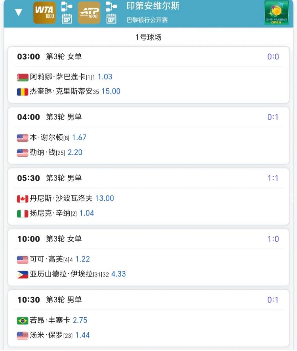Collapse the Indian Wells tournament section arrow
This screenshot has height=351, width=297.
pos(18,12)
